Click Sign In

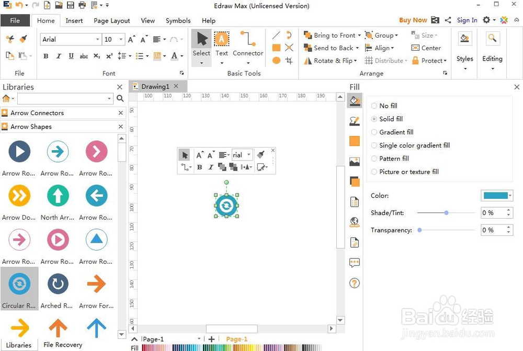coord(467,20)
